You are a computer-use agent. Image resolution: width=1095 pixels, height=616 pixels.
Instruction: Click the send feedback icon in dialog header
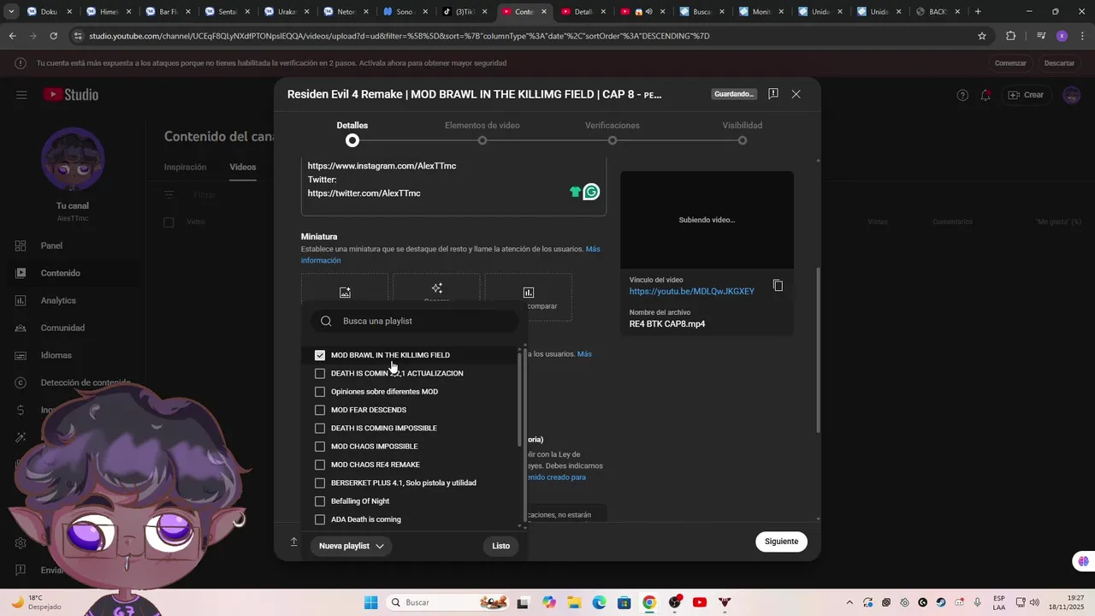point(773,94)
